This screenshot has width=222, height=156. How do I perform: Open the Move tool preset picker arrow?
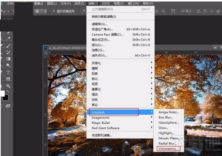click(8, 11)
